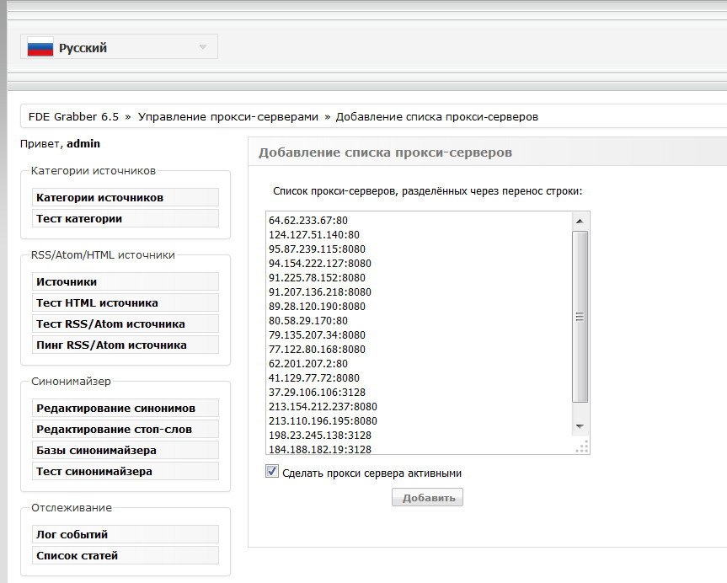This screenshot has height=583, width=727.
Task: Click proxy line 62.201.207.2:80
Action: pos(307,364)
